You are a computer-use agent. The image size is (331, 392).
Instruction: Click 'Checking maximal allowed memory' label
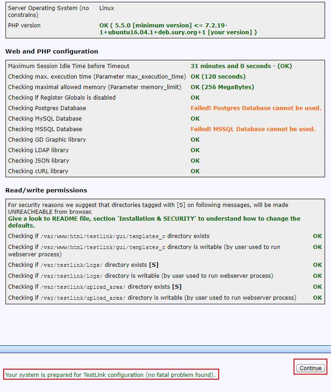95,87
